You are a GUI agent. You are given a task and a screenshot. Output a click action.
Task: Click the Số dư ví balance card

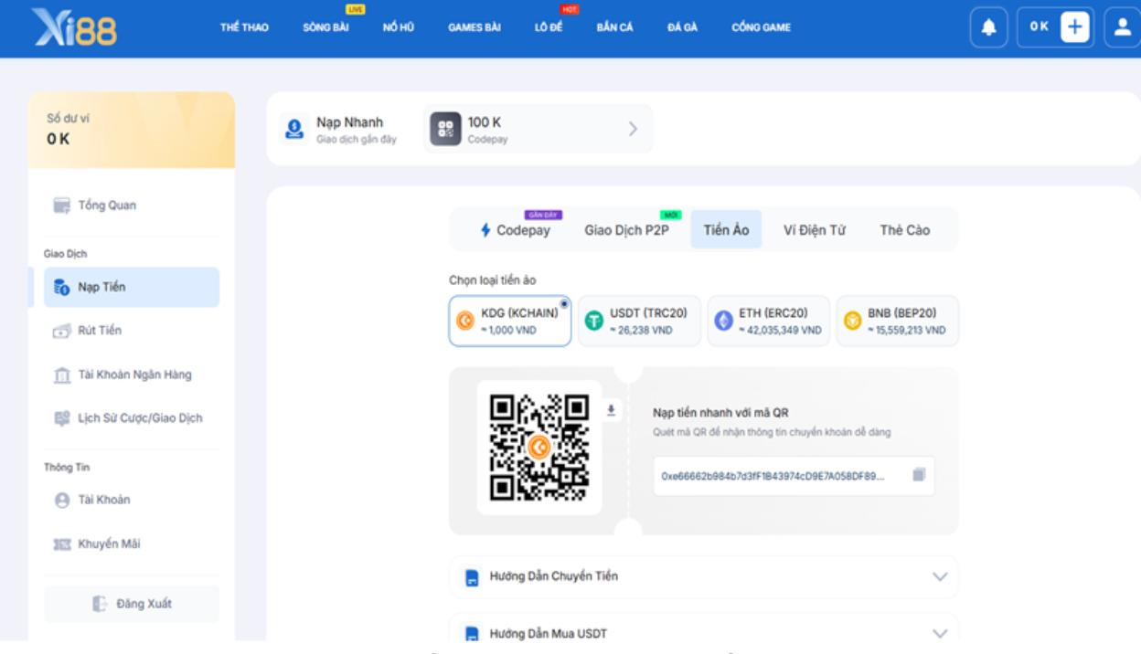tap(132, 129)
